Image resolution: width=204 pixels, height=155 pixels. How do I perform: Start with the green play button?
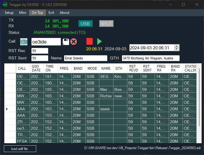[x=99, y=41]
